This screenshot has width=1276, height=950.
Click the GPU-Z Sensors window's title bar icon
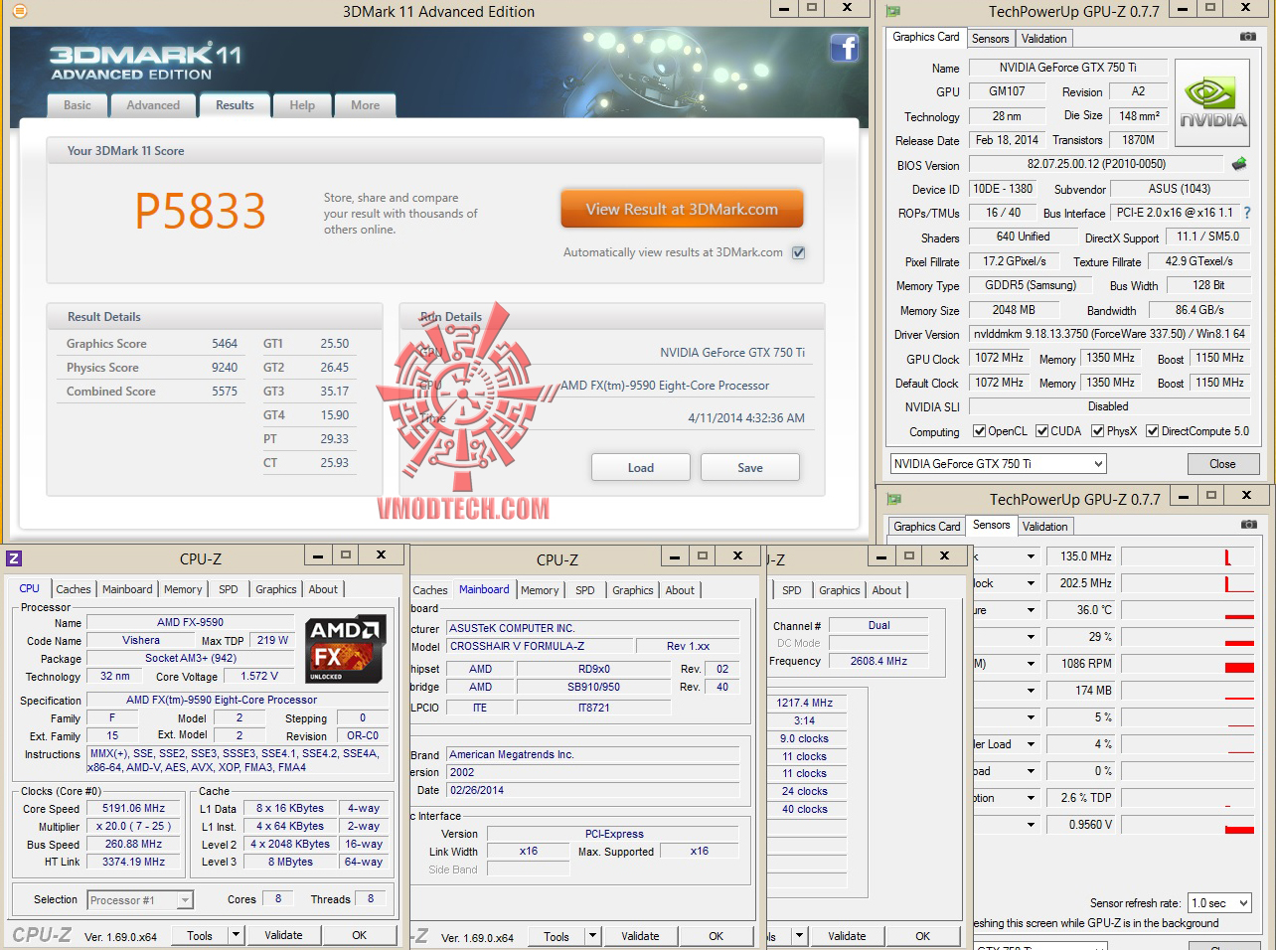pos(893,499)
